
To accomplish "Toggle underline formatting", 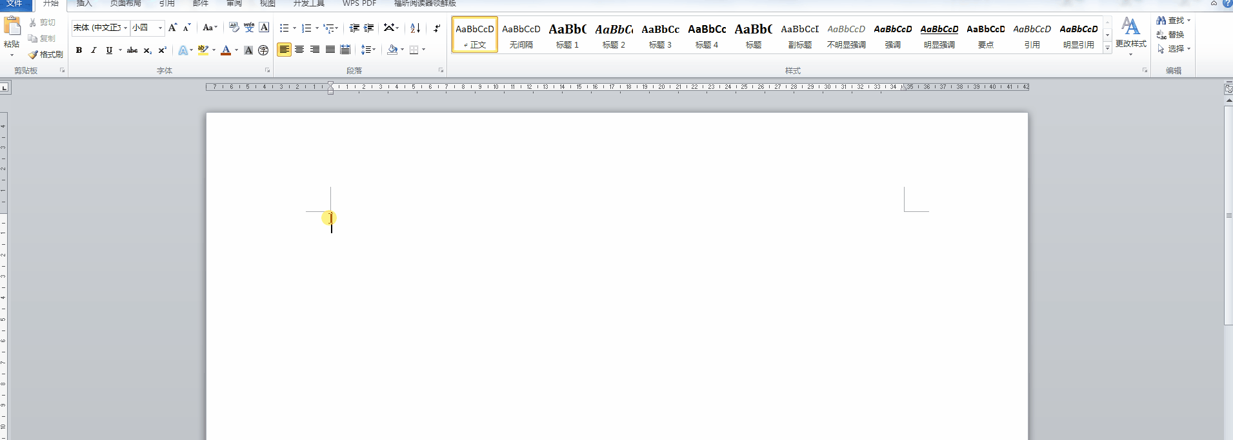I will pyautogui.click(x=109, y=50).
